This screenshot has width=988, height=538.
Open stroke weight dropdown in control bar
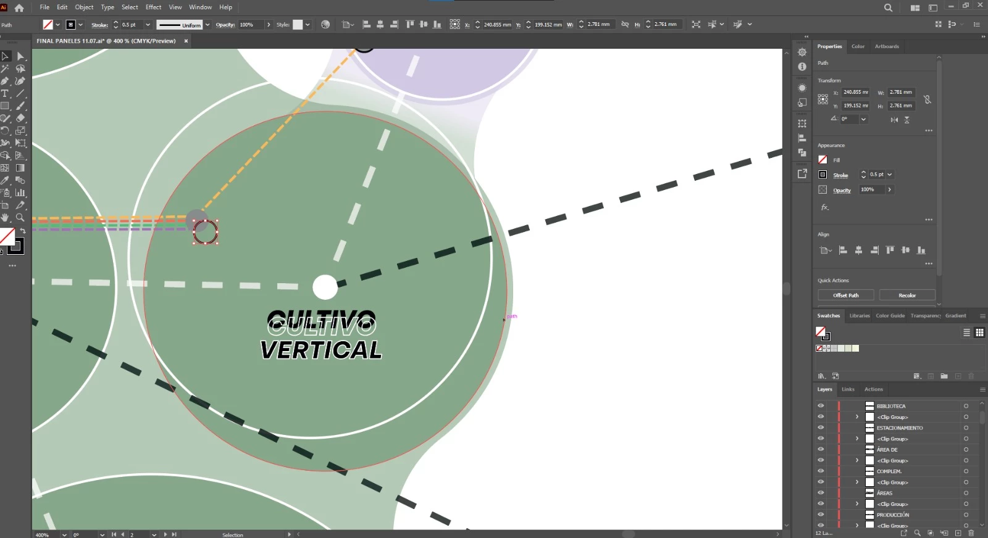148,25
